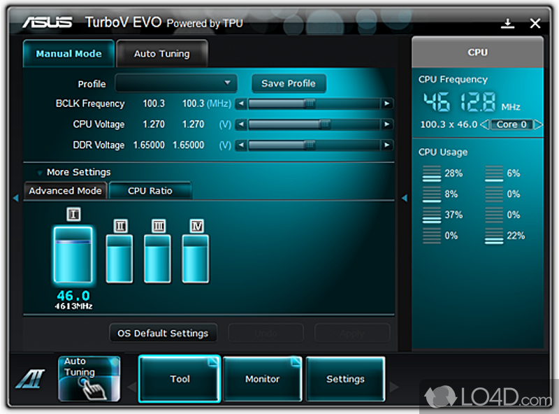Decrease DDR Voltage with left arrow

[x=241, y=145]
